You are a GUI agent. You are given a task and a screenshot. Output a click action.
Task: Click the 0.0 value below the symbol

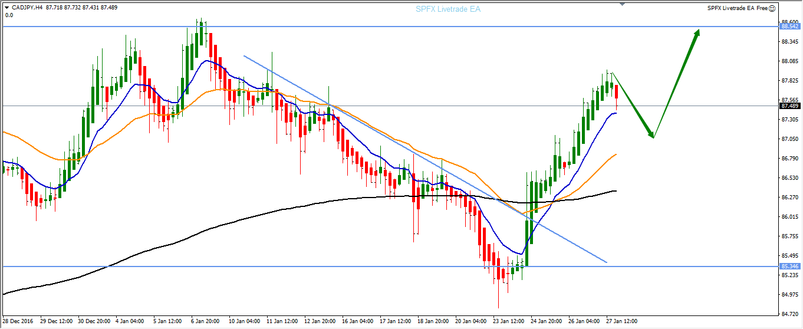(x=9, y=15)
